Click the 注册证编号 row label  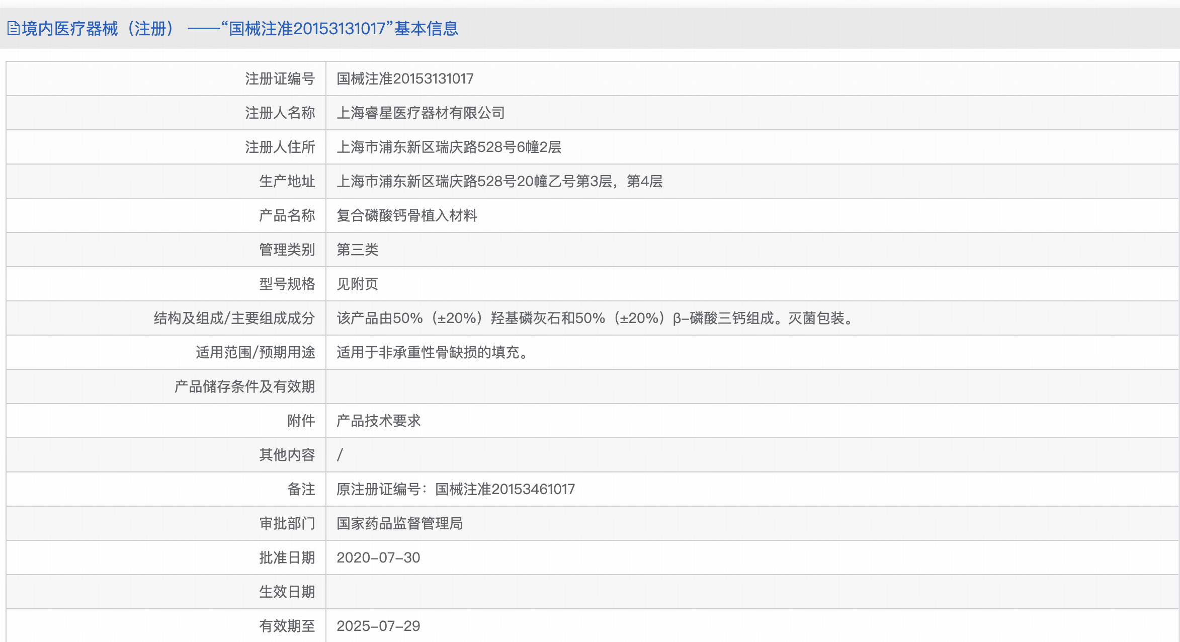pos(281,78)
